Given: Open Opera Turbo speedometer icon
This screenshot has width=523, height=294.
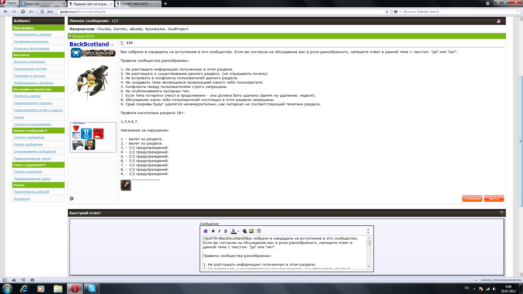Looking at the screenshot, I should tap(32, 280).
